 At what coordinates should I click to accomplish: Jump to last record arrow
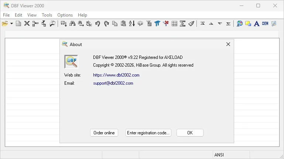(228, 24)
